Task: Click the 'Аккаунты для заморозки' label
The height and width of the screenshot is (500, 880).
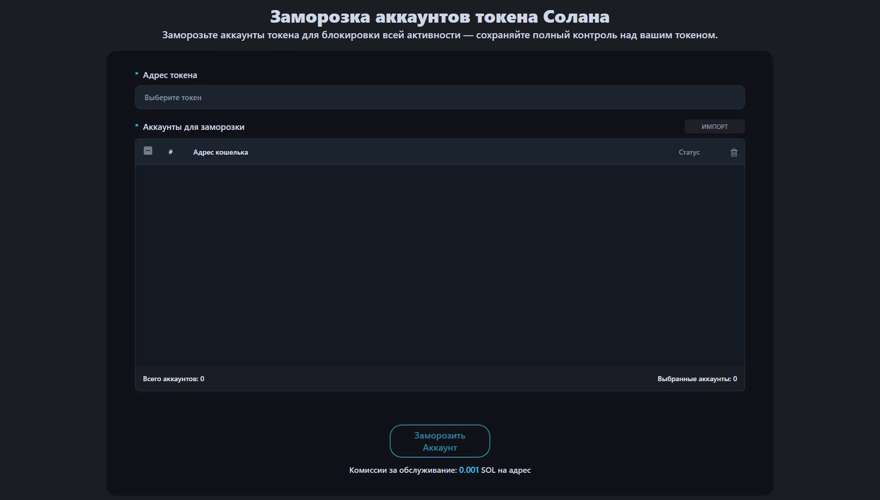Action: [193, 127]
